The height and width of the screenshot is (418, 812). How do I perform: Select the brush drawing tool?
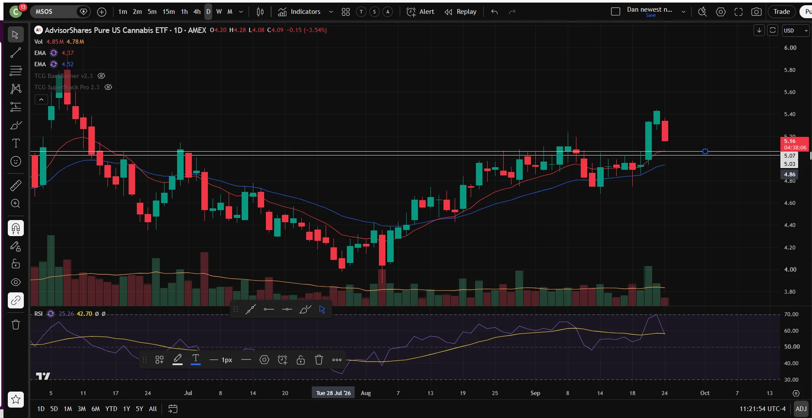coord(16,125)
